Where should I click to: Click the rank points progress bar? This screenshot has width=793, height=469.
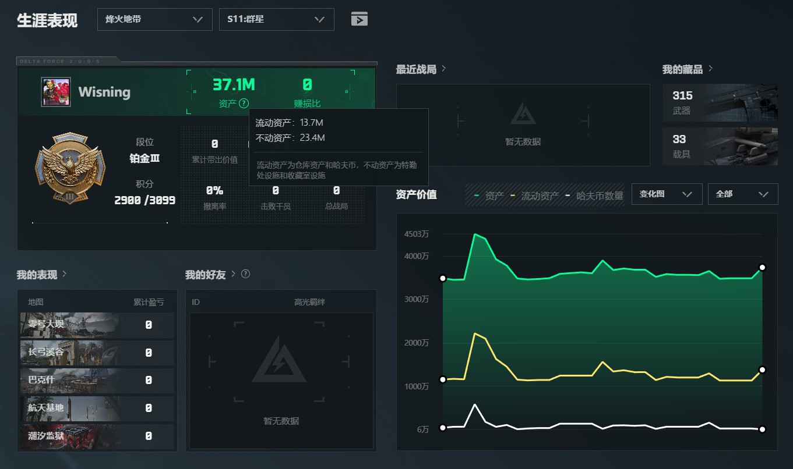coord(100,222)
